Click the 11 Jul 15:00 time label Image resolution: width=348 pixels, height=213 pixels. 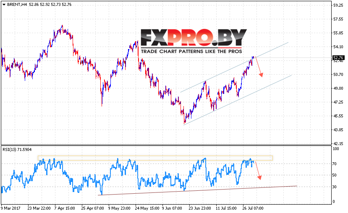click(226, 208)
